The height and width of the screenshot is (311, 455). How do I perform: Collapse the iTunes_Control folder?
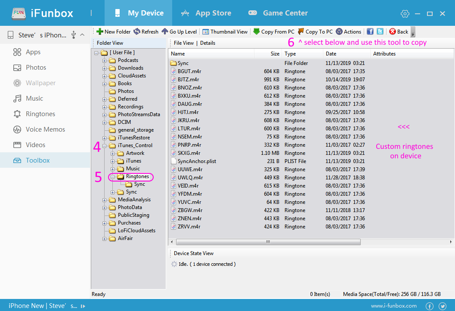point(104,146)
